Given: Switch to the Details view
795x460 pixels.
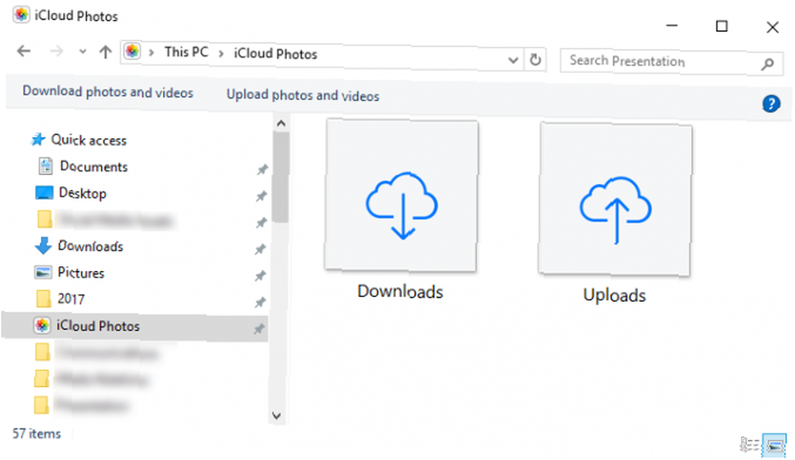Looking at the screenshot, I should tap(750, 446).
